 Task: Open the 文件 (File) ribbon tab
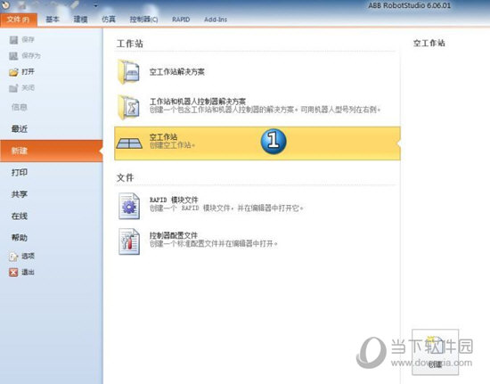tap(19, 20)
